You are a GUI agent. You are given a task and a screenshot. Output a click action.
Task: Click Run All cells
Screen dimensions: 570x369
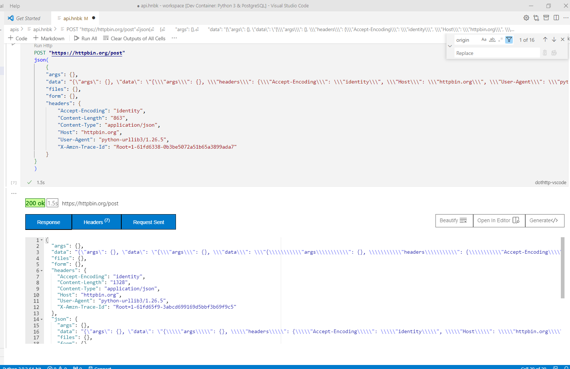[x=85, y=38]
